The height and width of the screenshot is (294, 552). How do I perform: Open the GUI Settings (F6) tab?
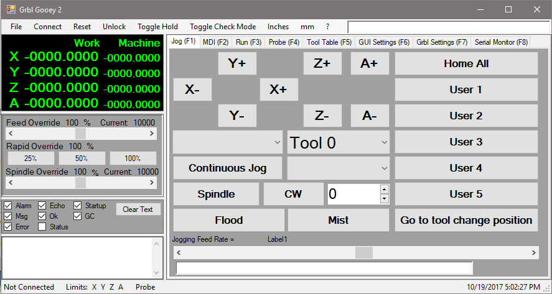point(384,42)
